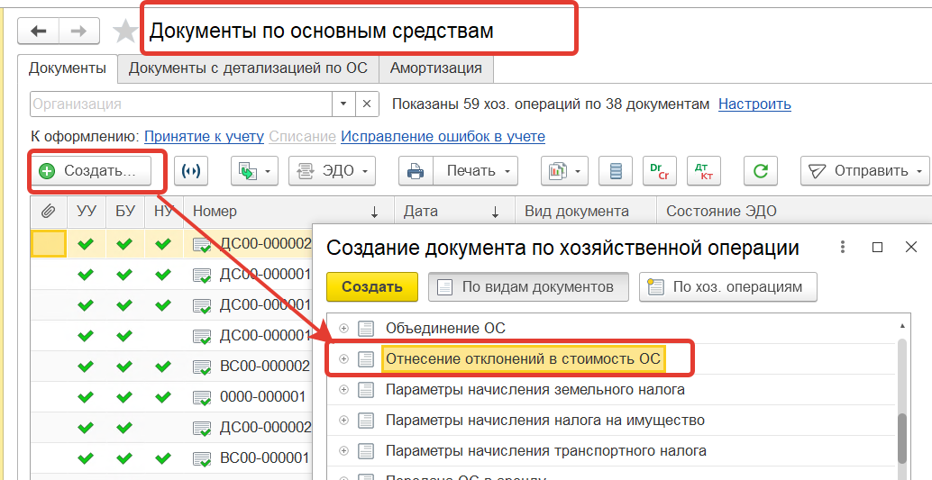Click the УУ column header

point(87,211)
